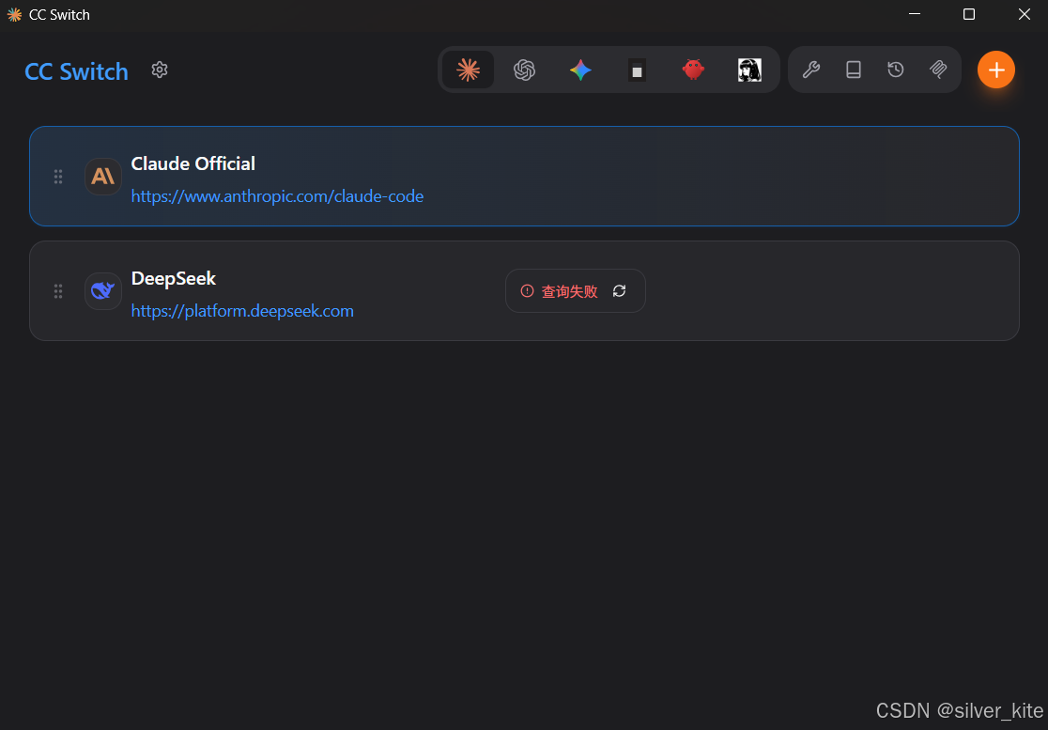
Task: Click the Anthropic logo icon
Action: coord(103,177)
